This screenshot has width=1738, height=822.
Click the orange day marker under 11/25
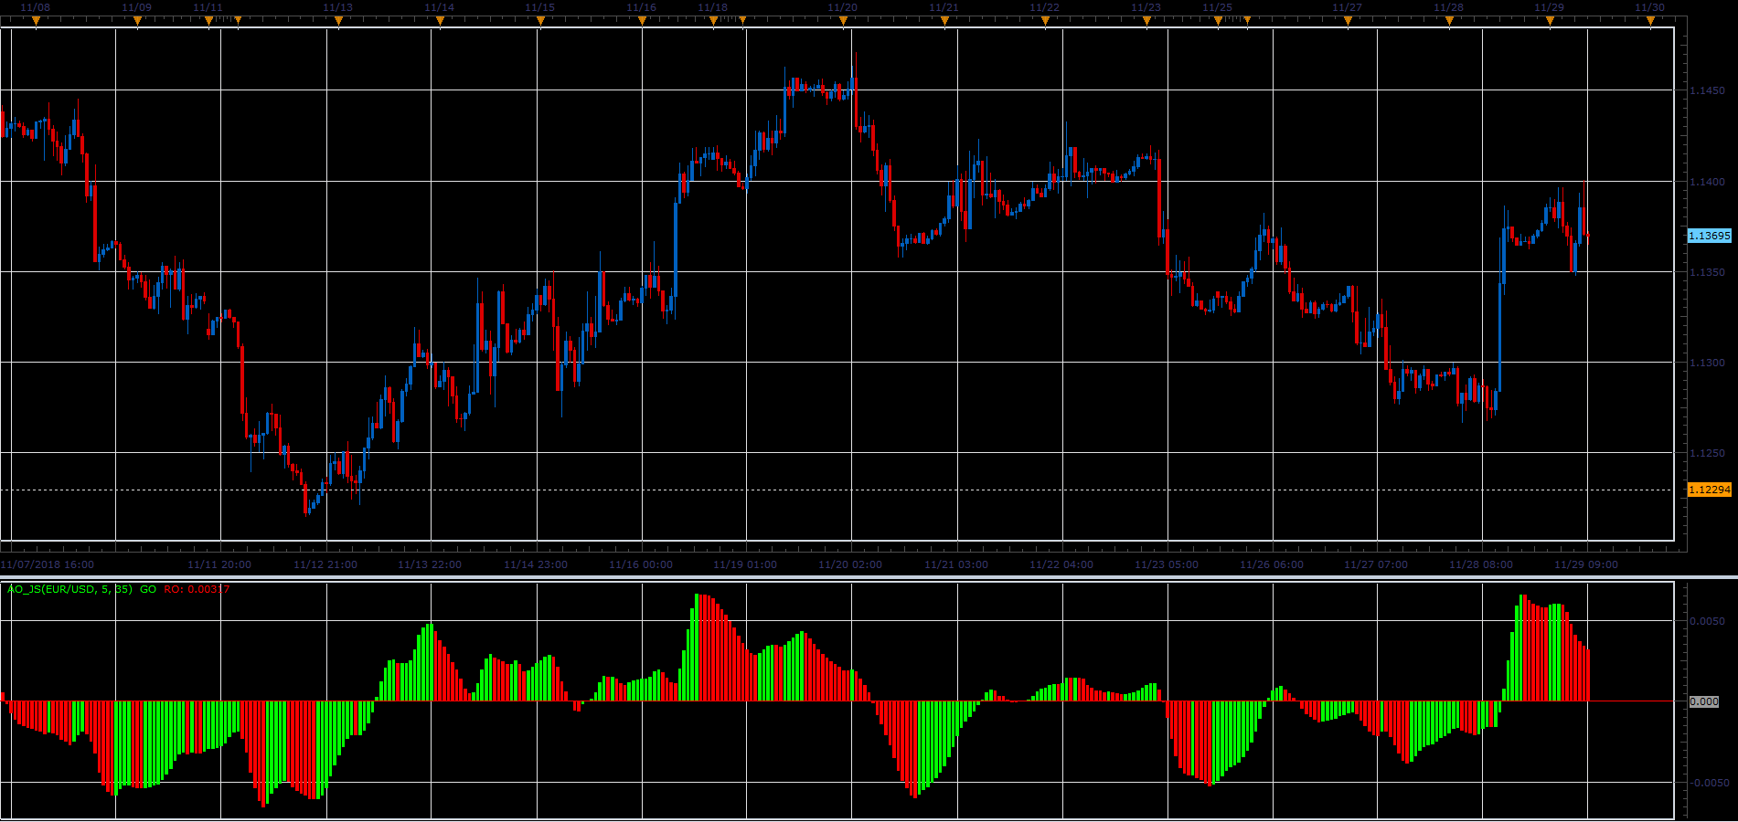point(1218,20)
